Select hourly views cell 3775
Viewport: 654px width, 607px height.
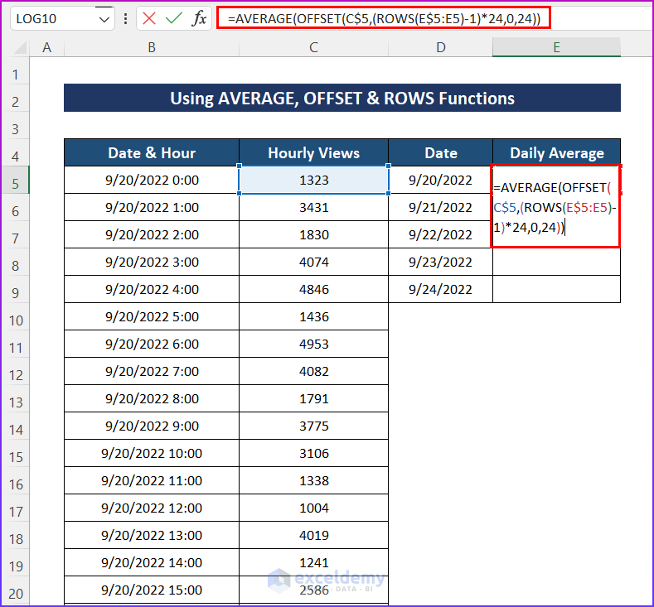click(313, 426)
